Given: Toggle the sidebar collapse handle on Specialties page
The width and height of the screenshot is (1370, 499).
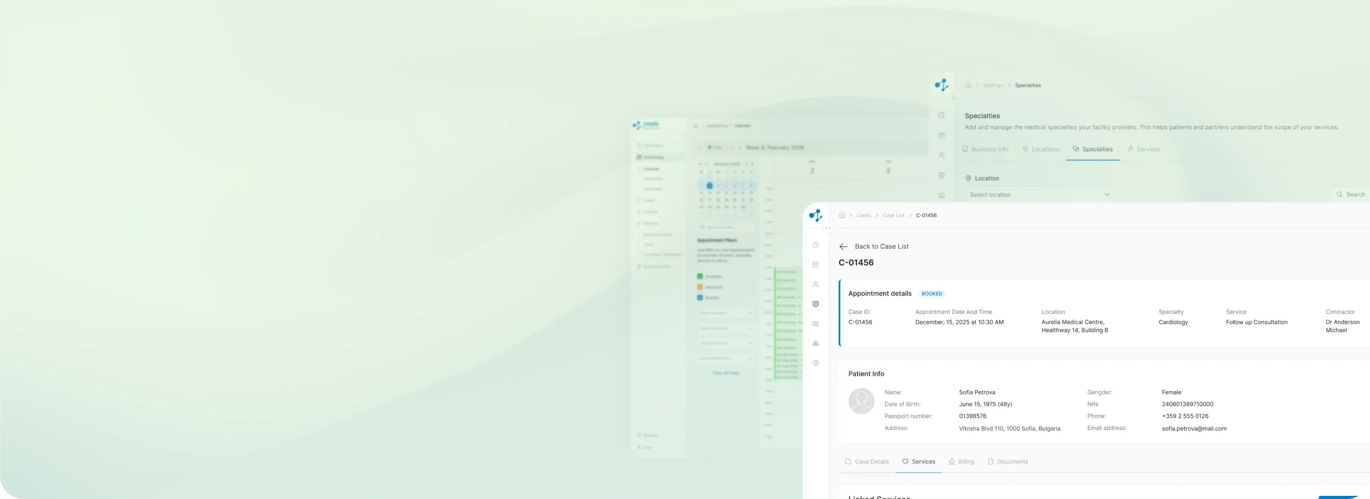Looking at the screenshot, I should pyautogui.click(x=955, y=98).
